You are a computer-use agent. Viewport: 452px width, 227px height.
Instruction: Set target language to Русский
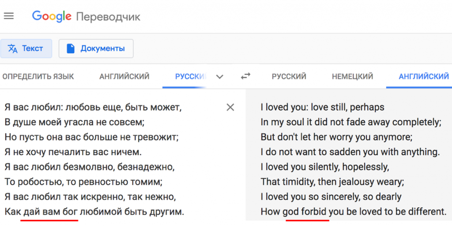(x=289, y=77)
